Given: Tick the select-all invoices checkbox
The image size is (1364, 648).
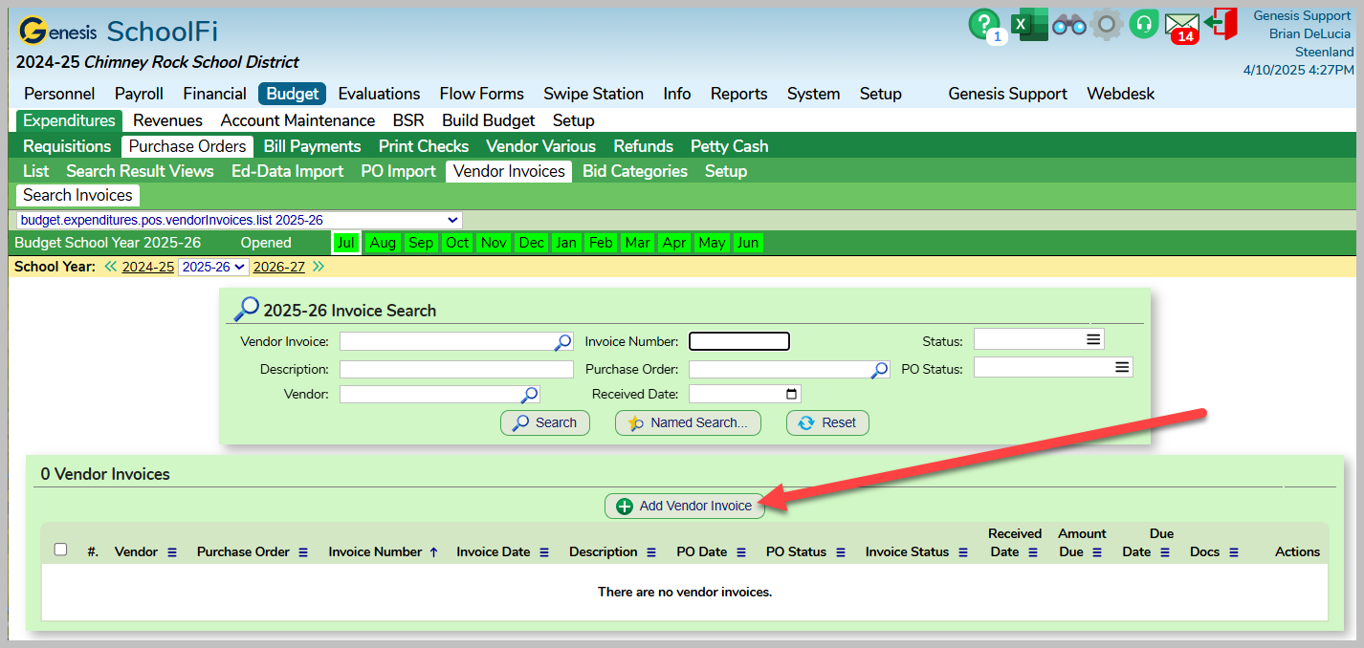Looking at the screenshot, I should pyautogui.click(x=61, y=550).
